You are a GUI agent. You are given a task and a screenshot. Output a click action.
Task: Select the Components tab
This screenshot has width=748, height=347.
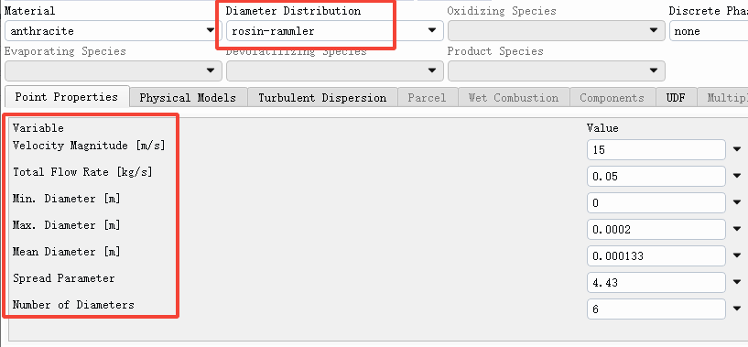pos(612,98)
